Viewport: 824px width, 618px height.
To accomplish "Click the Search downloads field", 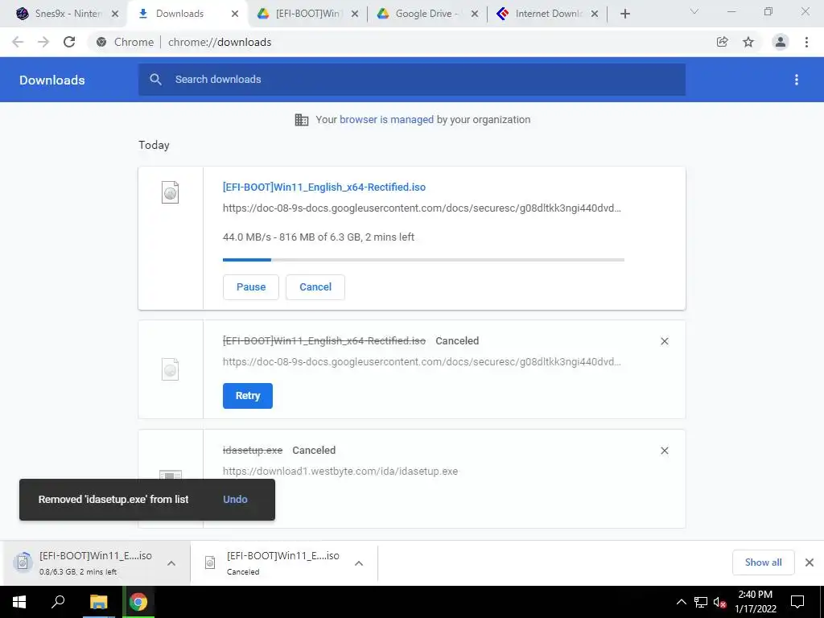I will click(411, 80).
